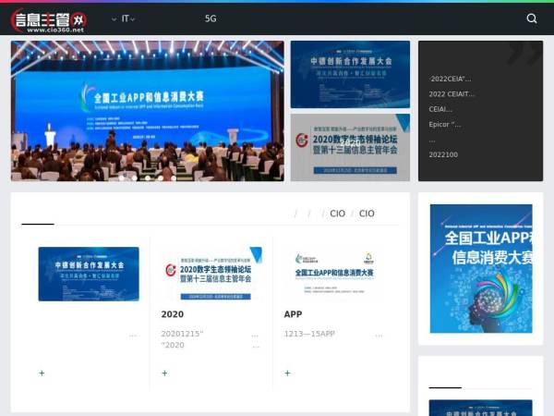The height and width of the screenshot is (416, 554).
Task: Open the "2022 CEIAIT..." news link
Action: pos(452,94)
